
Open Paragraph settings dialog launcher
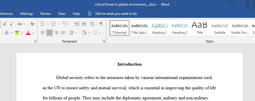[104, 42]
